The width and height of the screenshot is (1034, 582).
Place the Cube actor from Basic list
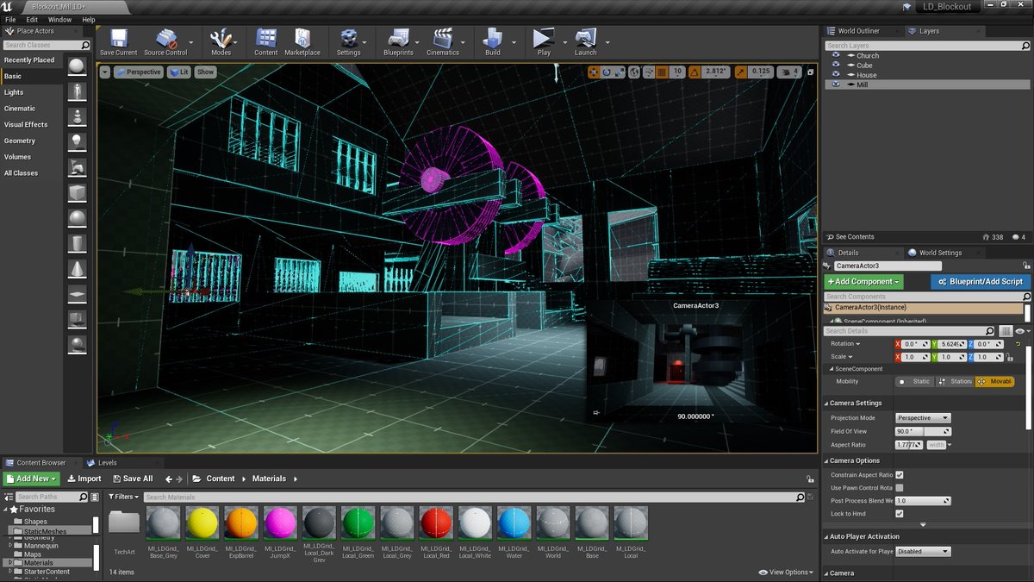coord(78,192)
